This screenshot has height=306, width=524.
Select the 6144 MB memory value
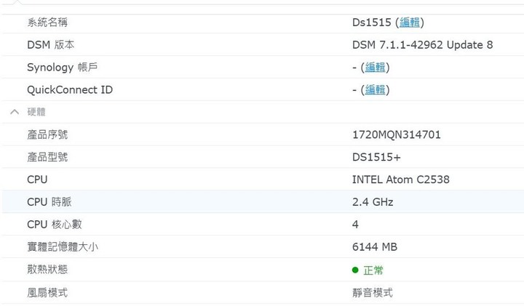pyautogui.click(x=375, y=246)
